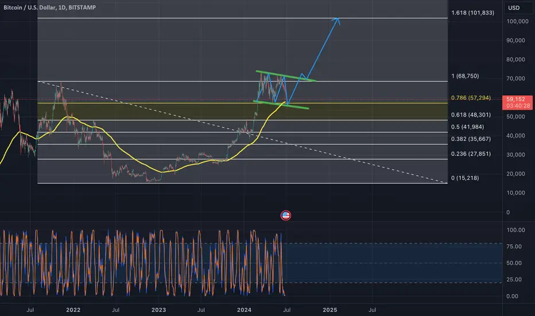Click the 80,000 price axis value

click(515, 59)
